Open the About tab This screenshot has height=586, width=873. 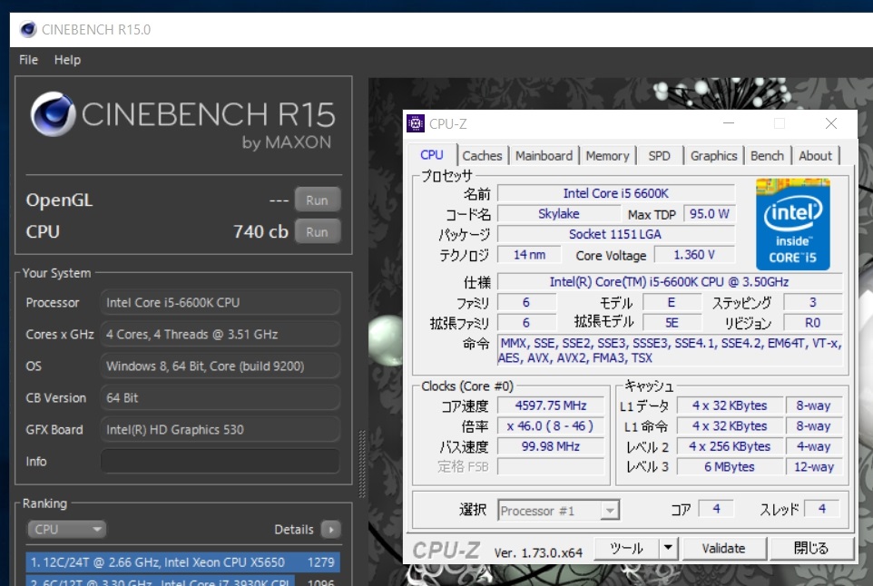[x=816, y=156]
